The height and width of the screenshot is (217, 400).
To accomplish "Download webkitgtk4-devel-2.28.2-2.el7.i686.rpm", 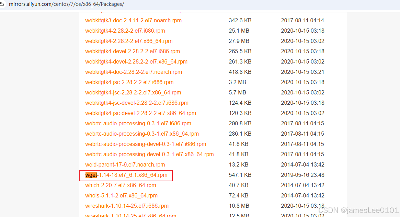I will (133, 52).
